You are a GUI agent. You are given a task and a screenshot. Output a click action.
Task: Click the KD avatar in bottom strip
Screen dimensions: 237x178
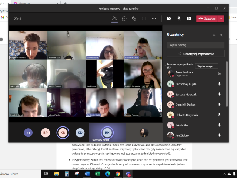80,133
